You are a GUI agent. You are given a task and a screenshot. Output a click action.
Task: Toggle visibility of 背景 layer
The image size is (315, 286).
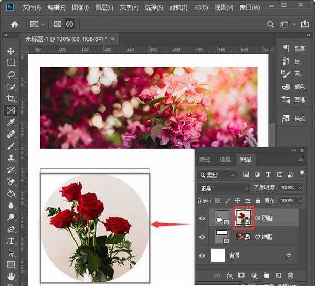(x=203, y=256)
